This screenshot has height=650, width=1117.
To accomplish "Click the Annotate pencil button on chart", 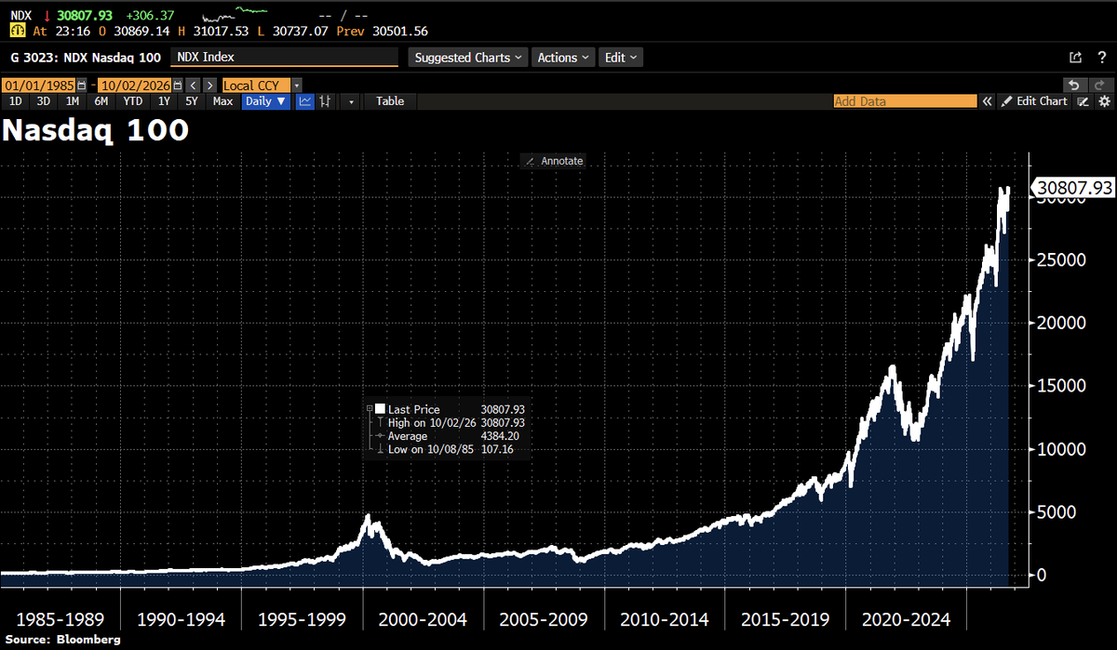I will 554,161.
